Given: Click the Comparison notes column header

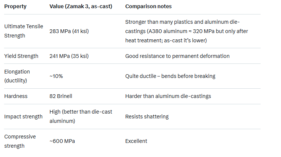Looking at the screenshot, I should click(x=148, y=7).
